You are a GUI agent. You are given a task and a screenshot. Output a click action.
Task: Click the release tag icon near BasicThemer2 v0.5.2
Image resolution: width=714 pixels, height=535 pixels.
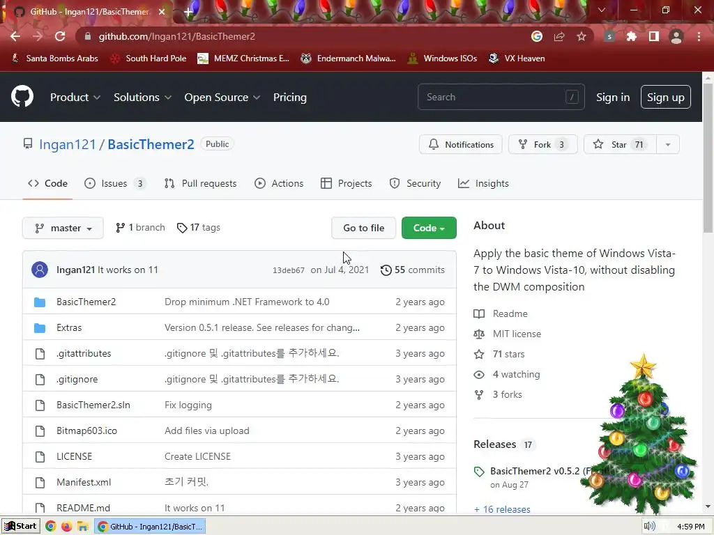tap(479, 472)
